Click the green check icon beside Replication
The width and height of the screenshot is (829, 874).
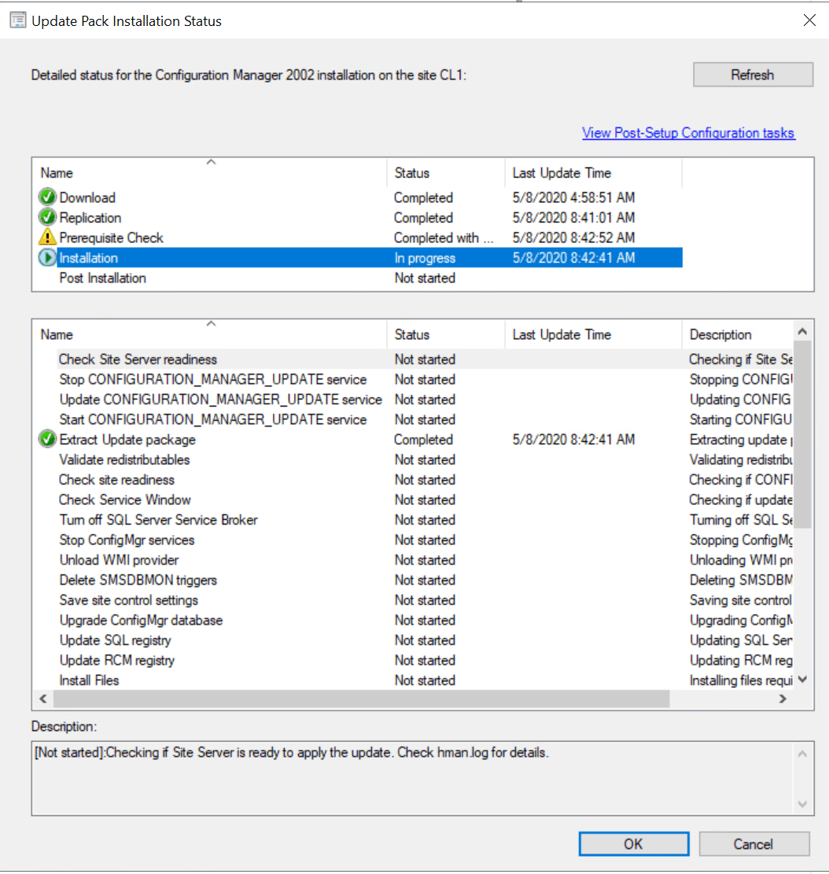[47, 217]
